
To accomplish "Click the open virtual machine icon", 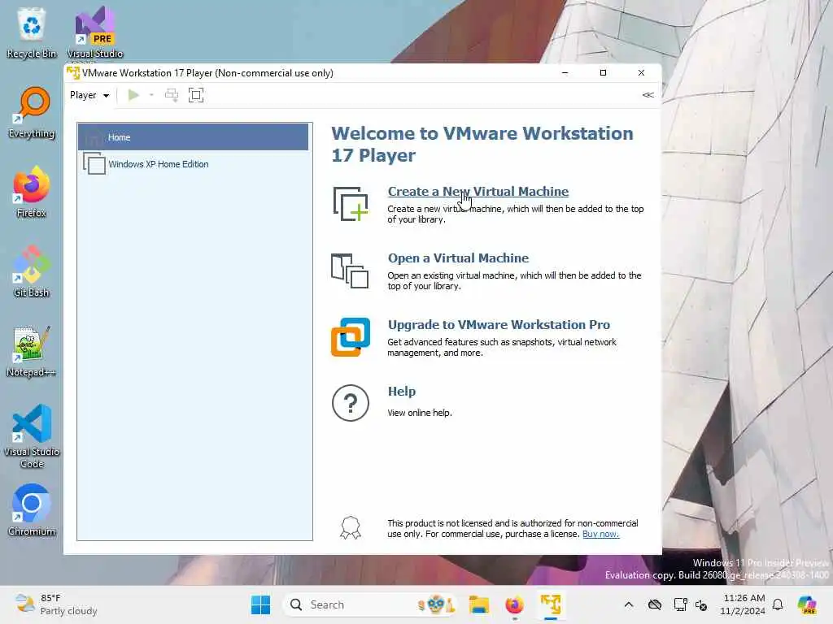I will pyautogui.click(x=350, y=271).
